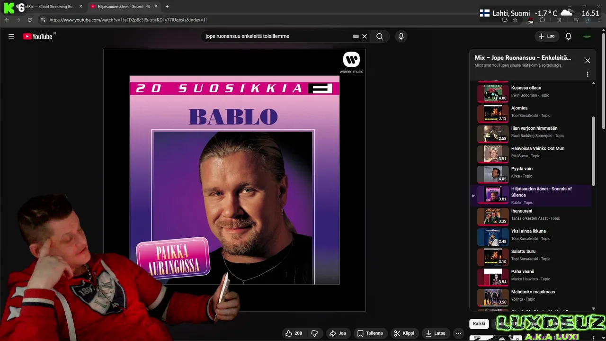This screenshot has height=341, width=606.
Task: Download video with Lataa button
Action: coord(436,333)
